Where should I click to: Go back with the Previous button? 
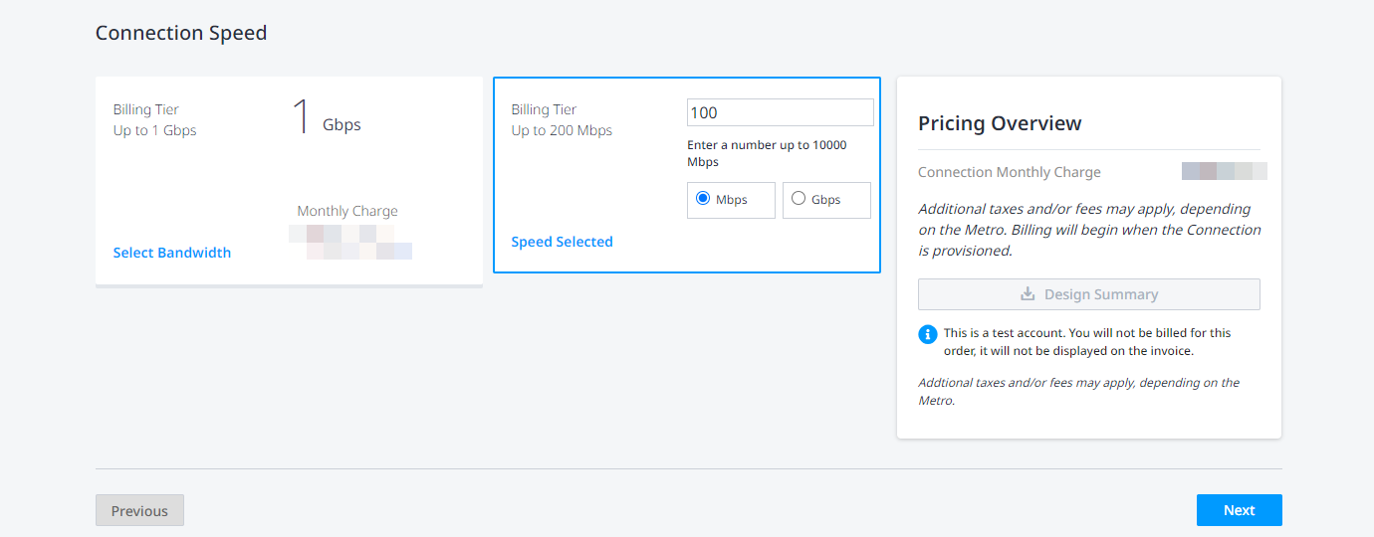pyautogui.click(x=139, y=510)
